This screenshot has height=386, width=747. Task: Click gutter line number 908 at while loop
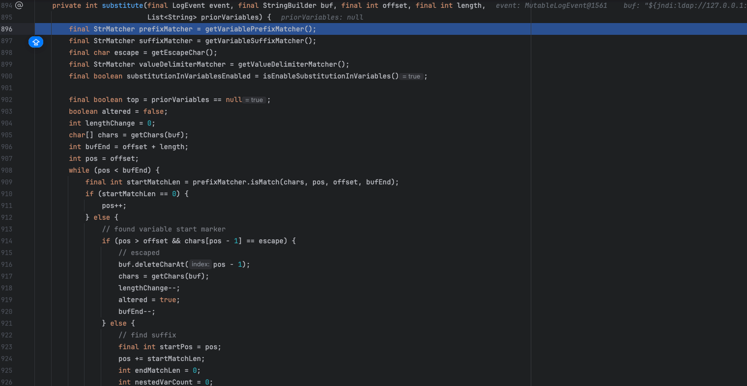7,170
